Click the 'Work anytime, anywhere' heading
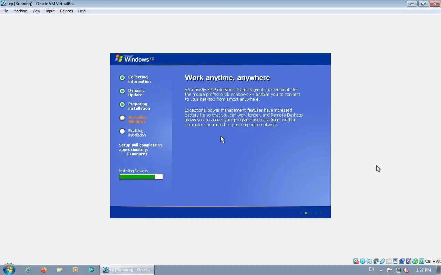The height and width of the screenshot is (275, 441). pos(227,78)
